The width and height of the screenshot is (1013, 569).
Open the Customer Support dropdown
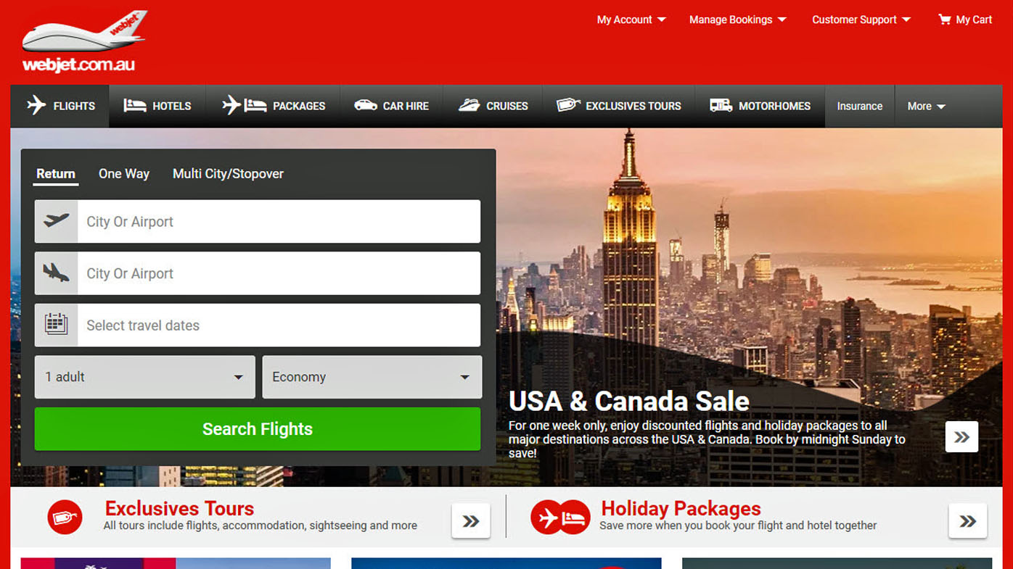click(861, 20)
